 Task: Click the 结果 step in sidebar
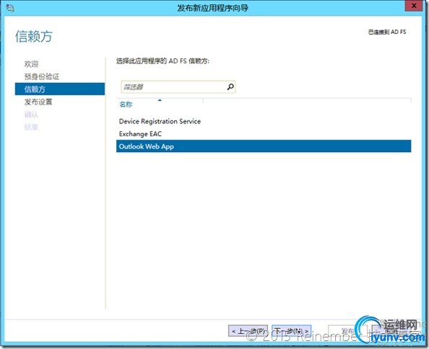[x=31, y=127]
